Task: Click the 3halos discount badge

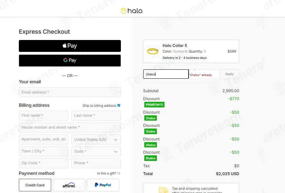Action: 151,131
